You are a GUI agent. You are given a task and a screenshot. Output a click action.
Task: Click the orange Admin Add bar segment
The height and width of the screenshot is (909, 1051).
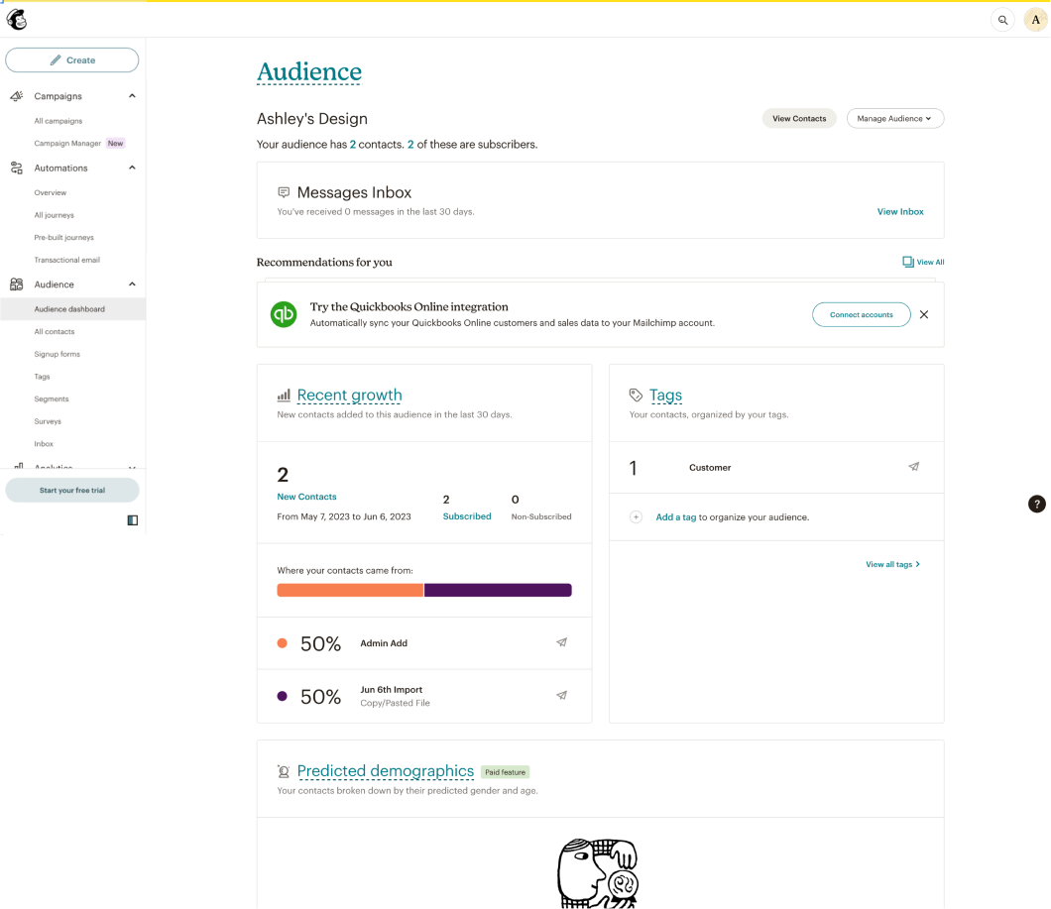[x=349, y=590]
